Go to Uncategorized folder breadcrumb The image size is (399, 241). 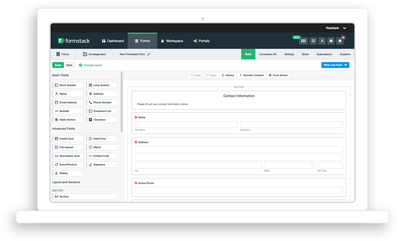pyautogui.click(x=94, y=54)
